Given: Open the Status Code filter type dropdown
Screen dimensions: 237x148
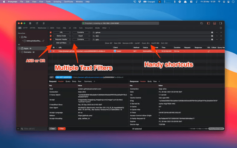Looking at the screenshot, I should [62, 36].
